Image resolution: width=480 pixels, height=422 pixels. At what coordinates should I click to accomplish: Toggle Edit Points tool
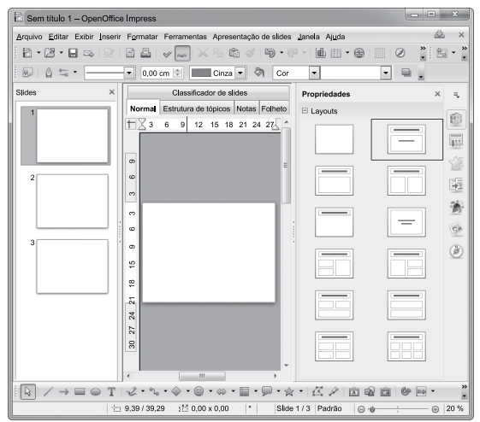(x=317, y=391)
